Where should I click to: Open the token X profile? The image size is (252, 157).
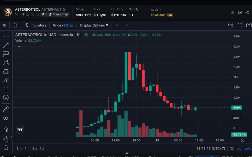(x=32, y=14)
